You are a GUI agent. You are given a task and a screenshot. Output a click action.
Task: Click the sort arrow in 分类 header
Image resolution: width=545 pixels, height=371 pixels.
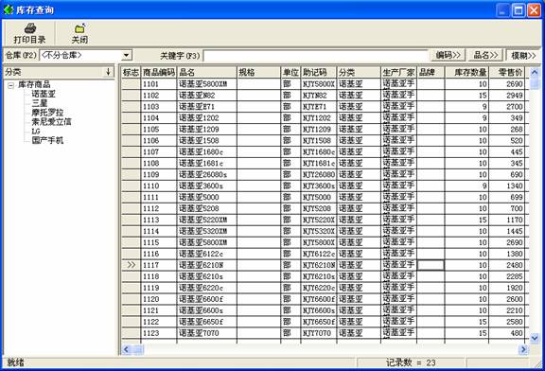coord(108,72)
